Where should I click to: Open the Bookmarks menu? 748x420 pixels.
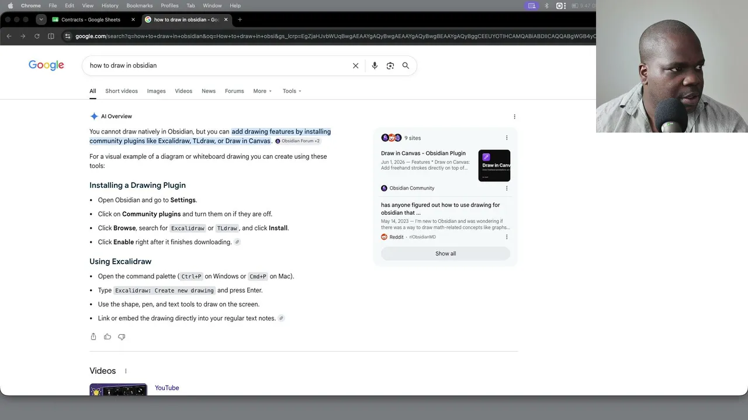pos(140,6)
